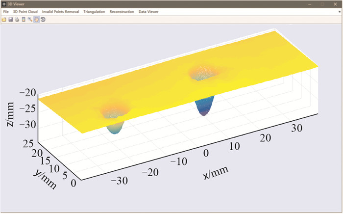Image resolution: width=343 pixels, height=214 pixels.
Task: Expand the Invalid Points Removal menu
Action: click(x=61, y=11)
